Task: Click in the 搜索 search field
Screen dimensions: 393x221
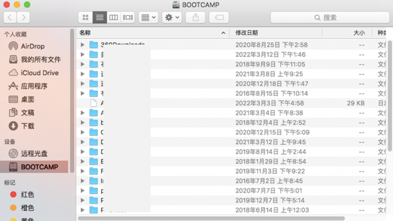Action: 330,17
